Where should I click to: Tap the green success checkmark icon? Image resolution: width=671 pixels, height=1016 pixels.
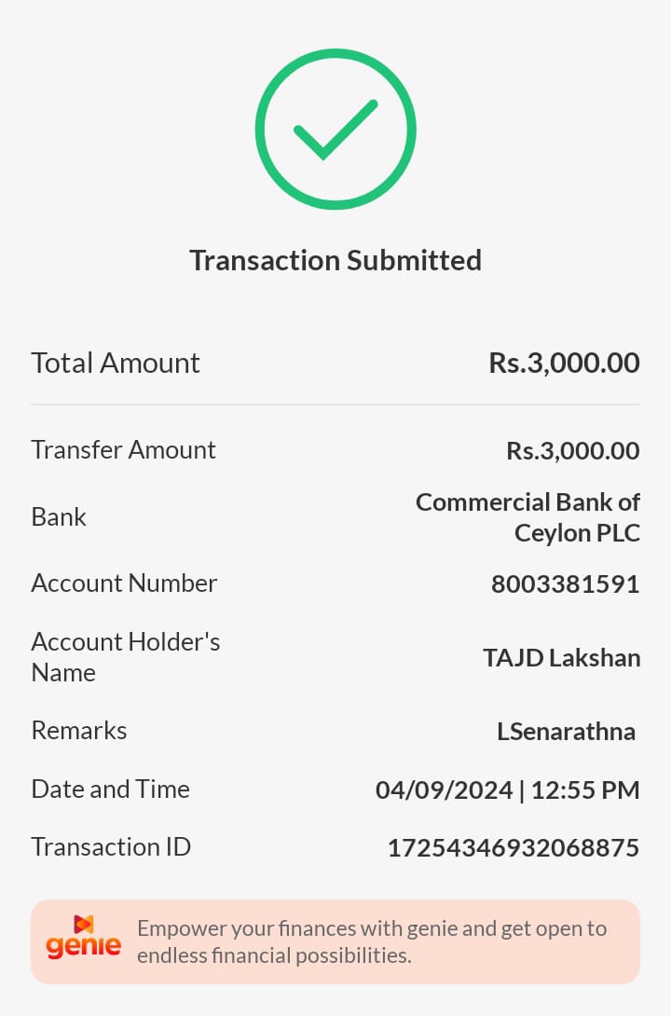click(x=335, y=130)
